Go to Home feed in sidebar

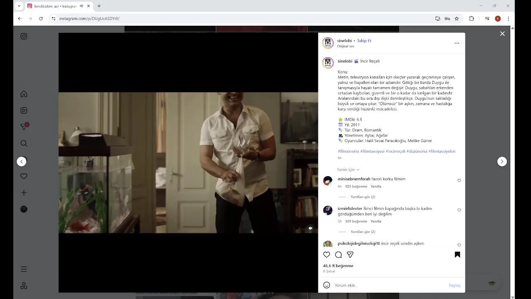click(24, 94)
